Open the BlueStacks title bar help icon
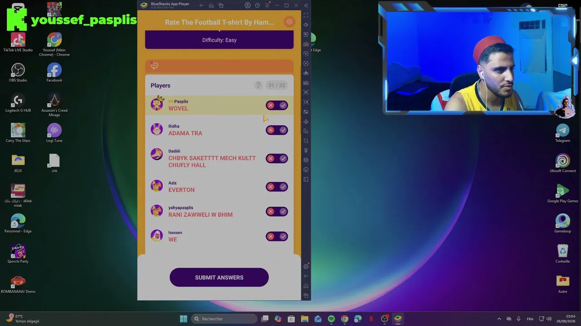 257,5
